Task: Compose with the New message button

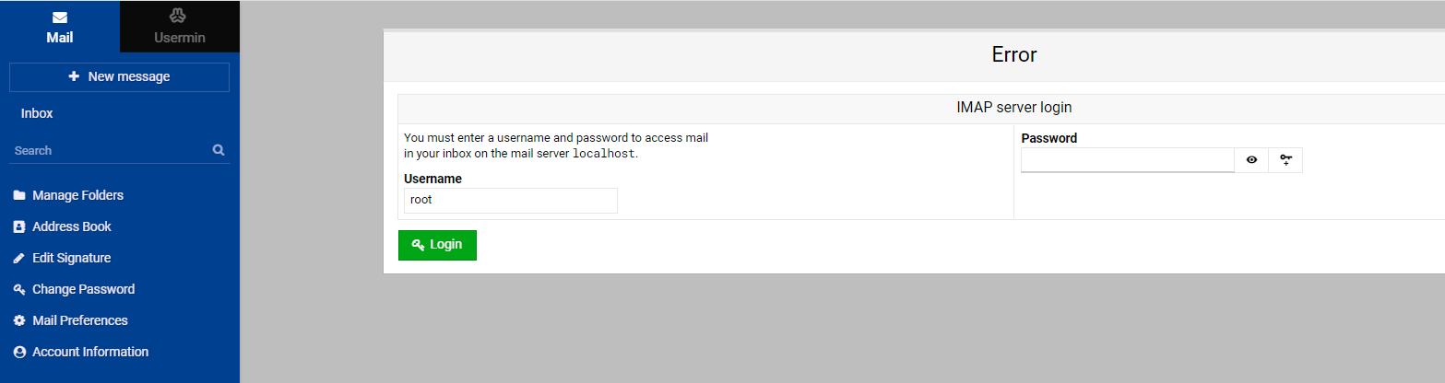Action: 119,77
